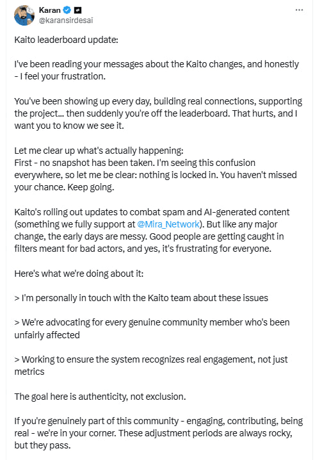Click the 'Here's what we're doing about it' line
322x460 pixels.
tap(79, 274)
